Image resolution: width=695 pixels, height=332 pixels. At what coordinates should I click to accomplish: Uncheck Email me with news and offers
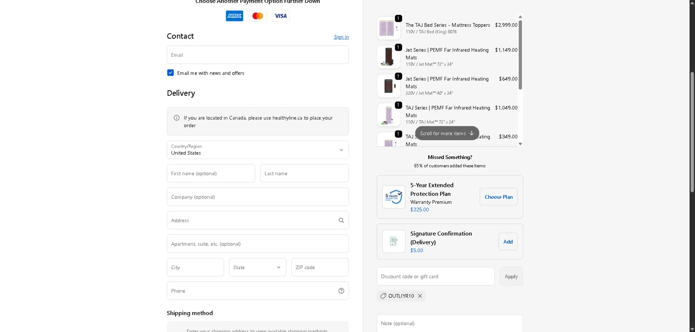pyautogui.click(x=171, y=73)
